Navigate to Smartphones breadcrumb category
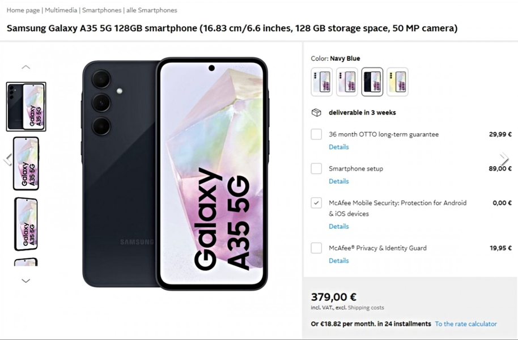 [102, 10]
